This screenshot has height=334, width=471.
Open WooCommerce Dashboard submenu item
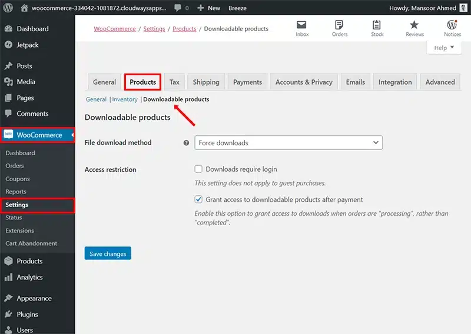pyautogui.click(x=20, y=153)
